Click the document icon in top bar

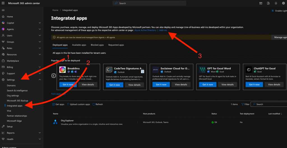pos(268,3)
